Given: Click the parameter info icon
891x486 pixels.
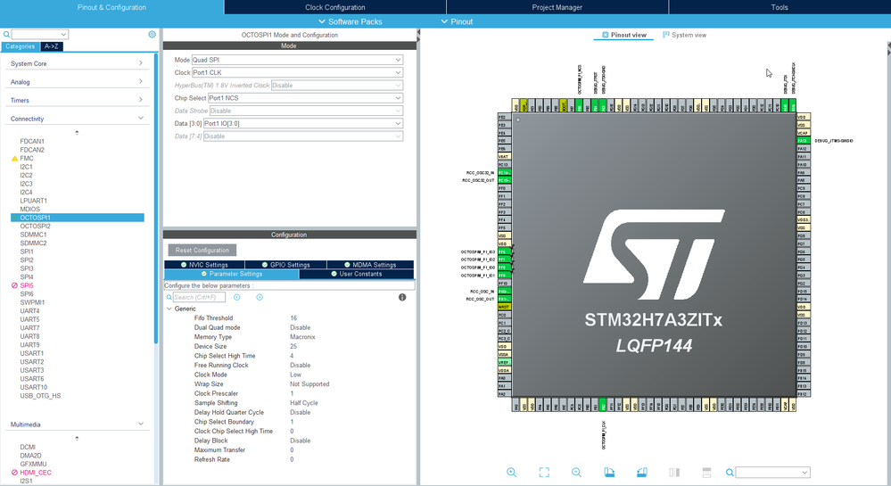Looking at the screenshot, I should tap(402, 297).
